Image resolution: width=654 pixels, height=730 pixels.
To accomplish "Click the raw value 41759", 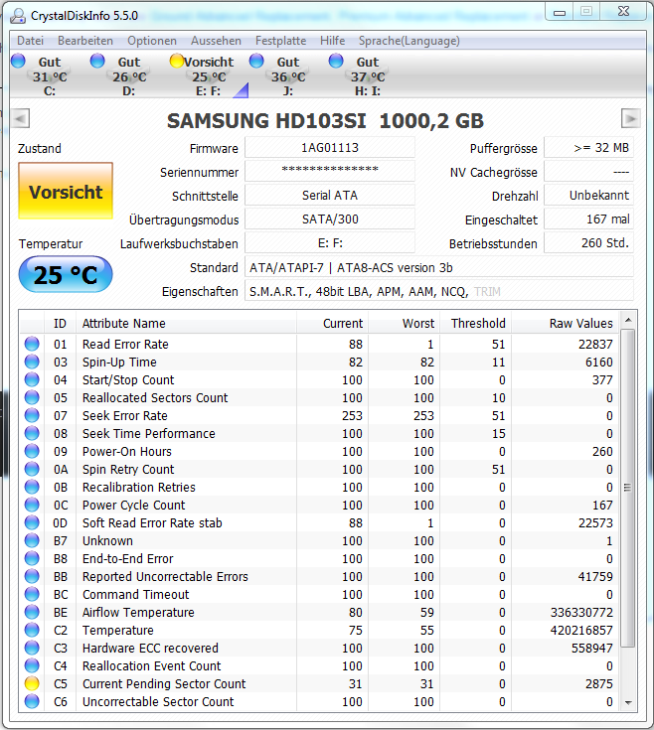I will [x=595, y=576].
